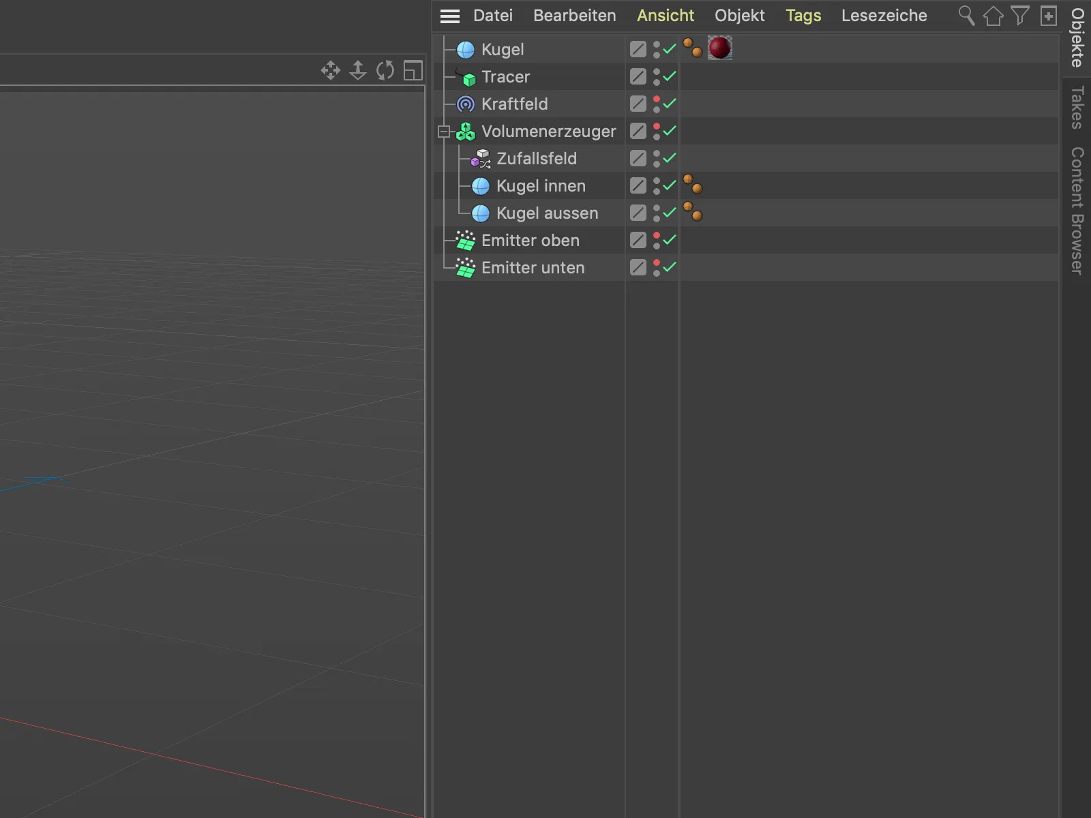Open the Ansicht menu

click(666, 16)
